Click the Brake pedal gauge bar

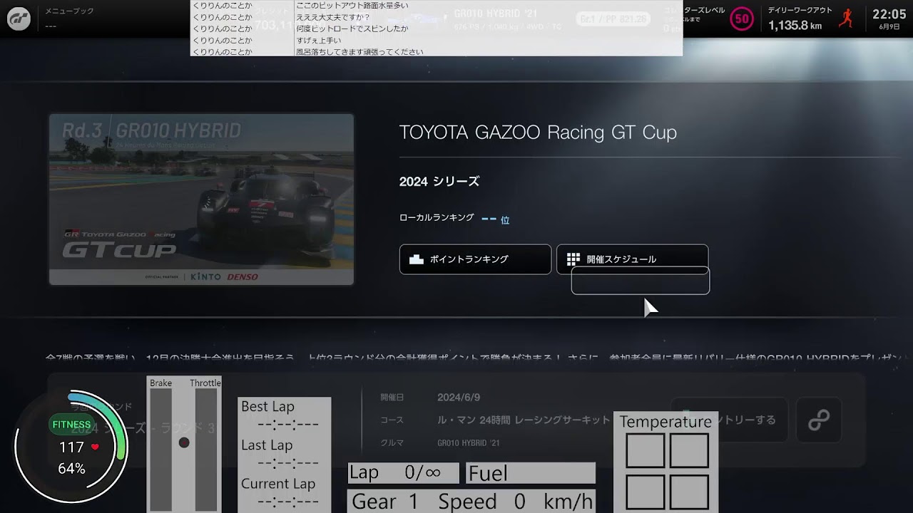160,449
